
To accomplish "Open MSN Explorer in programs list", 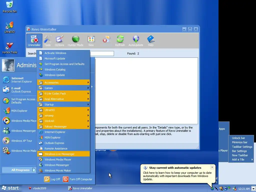I will [63, 137].
